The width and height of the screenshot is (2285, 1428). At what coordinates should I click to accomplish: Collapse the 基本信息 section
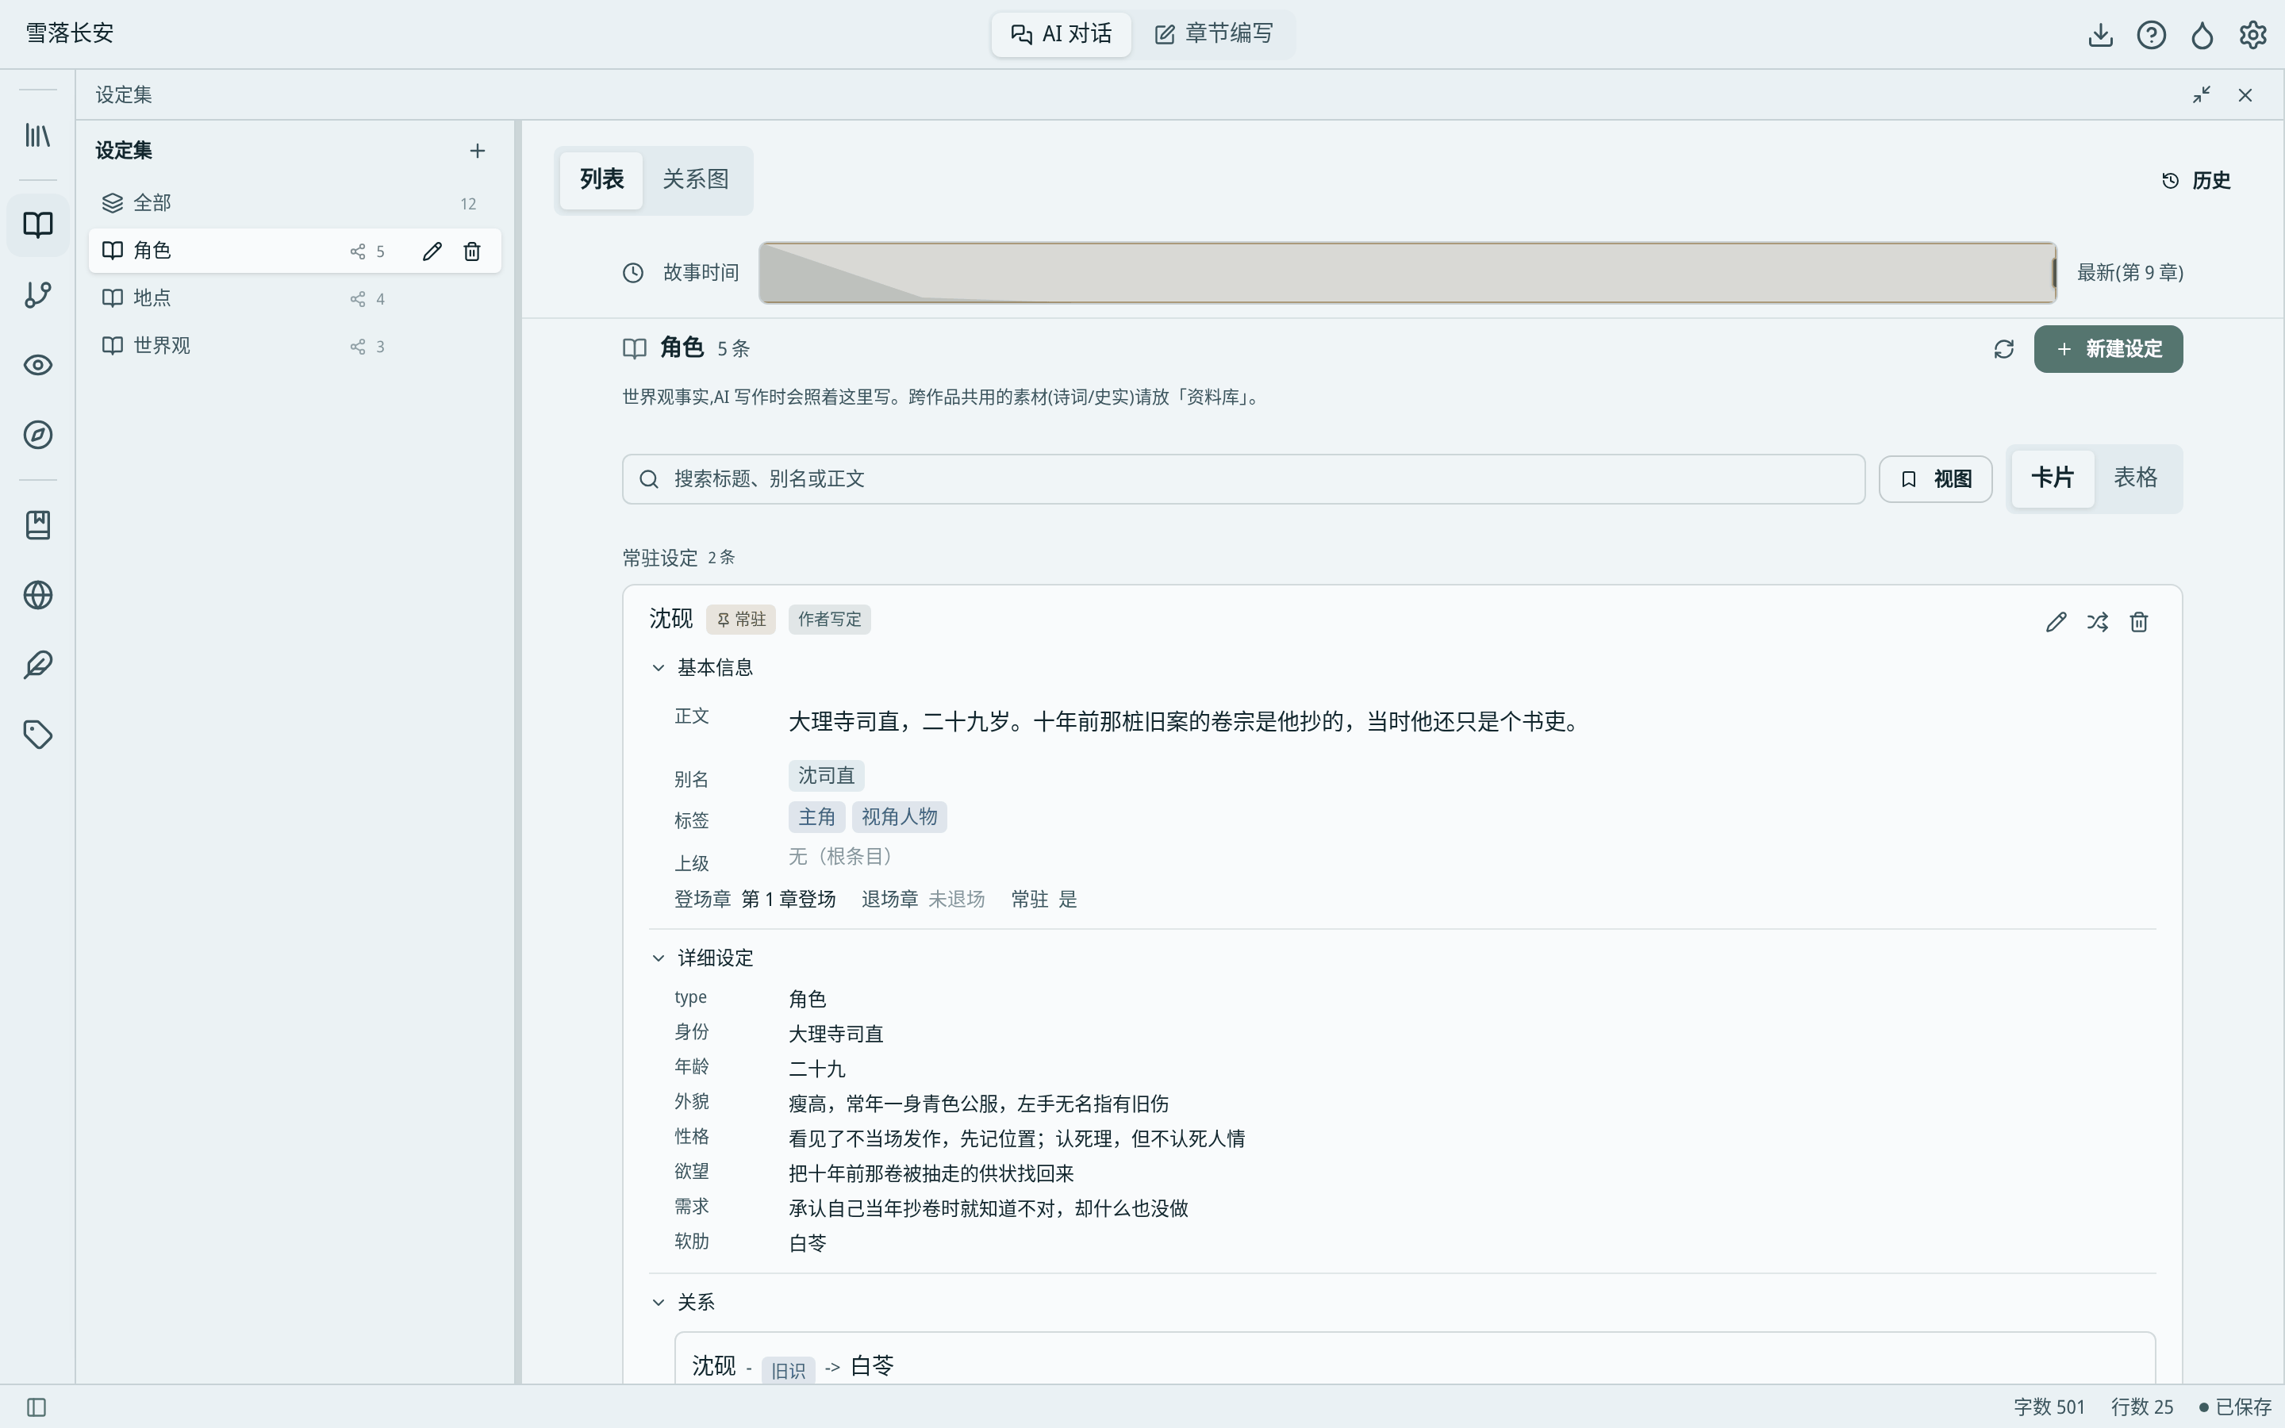[x=701, y=668]
